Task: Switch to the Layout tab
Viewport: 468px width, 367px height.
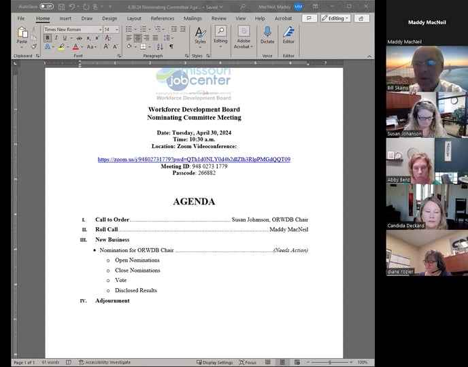Action: (x=134, y=18)
